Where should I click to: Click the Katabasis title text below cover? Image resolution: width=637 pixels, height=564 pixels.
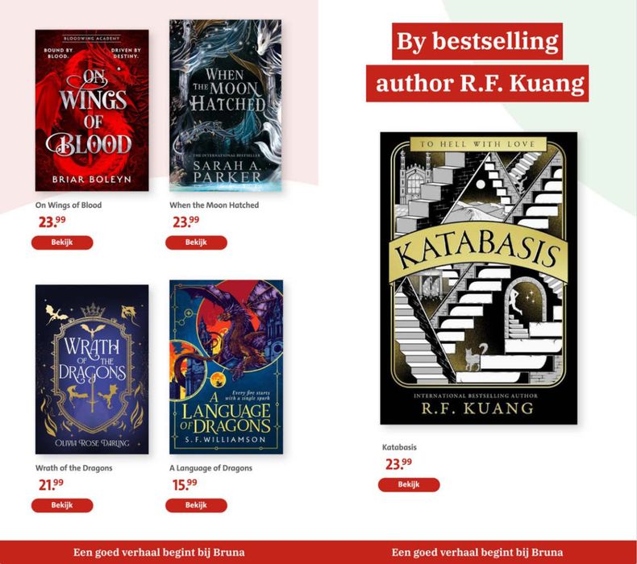click(399, 447)
